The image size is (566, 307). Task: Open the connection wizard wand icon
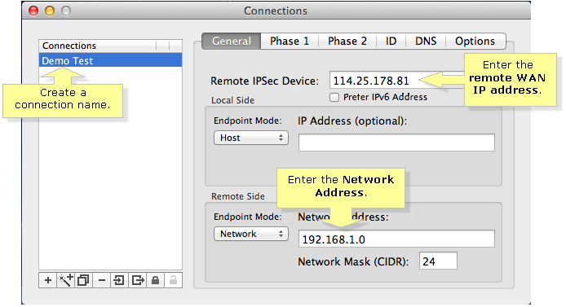tap(66, 280)
